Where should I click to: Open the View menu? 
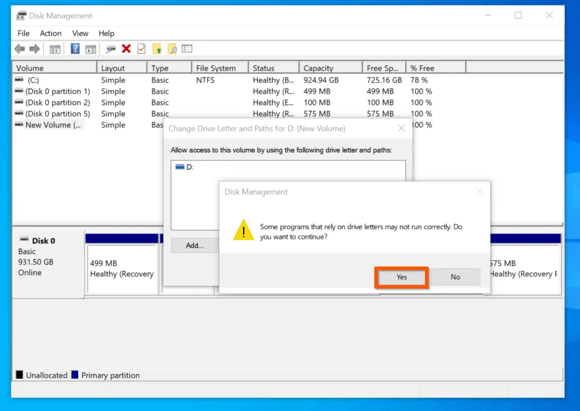point(80,33)
